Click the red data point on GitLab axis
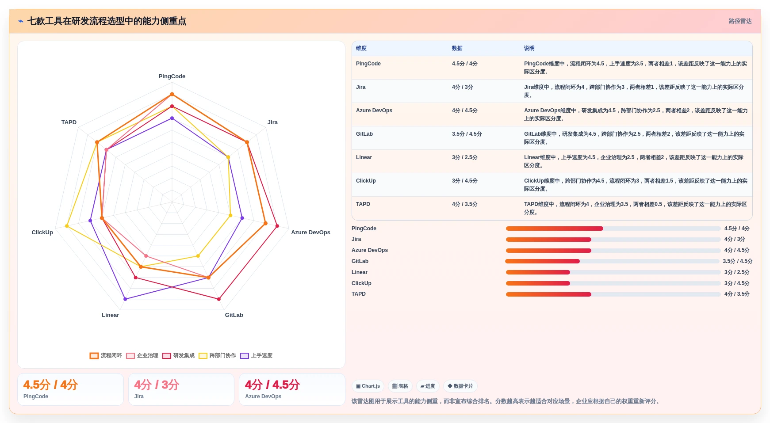770x423 pixels. coord(219,299)
